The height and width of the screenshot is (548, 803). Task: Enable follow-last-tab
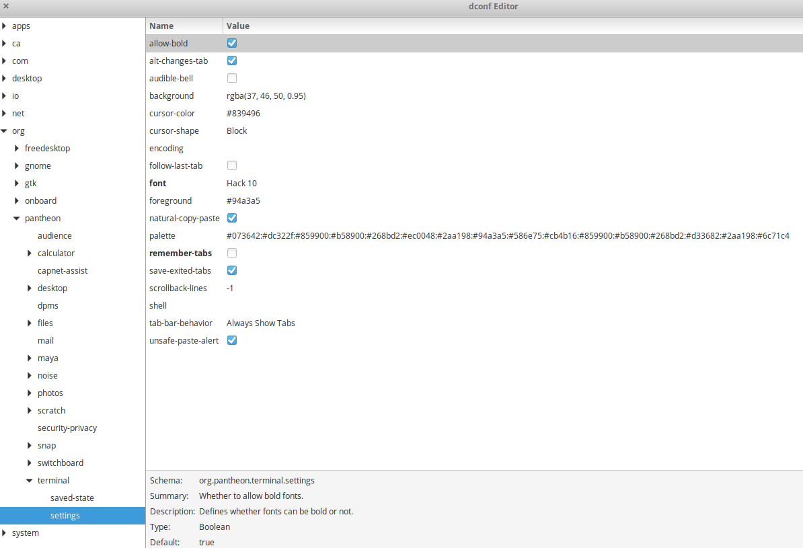[231, 165]
